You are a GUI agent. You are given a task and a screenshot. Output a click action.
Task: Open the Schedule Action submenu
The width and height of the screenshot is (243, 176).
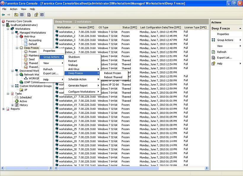(x=82, y=79)
